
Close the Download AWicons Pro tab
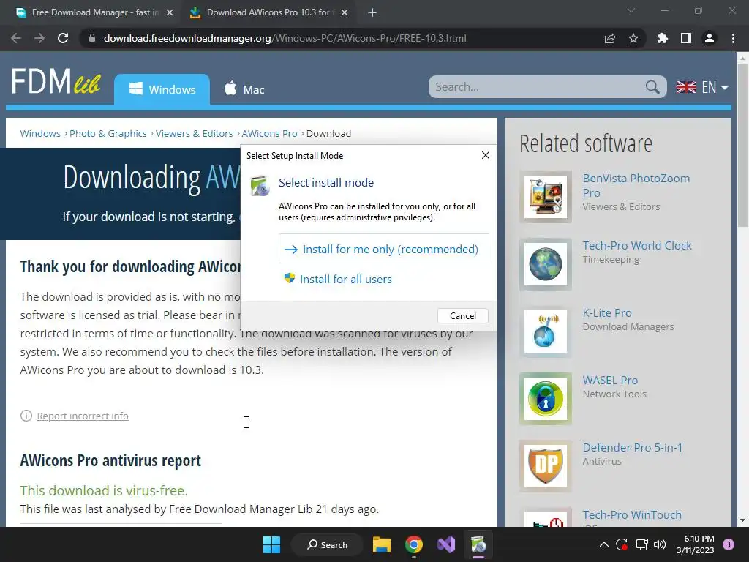coord(345,13)
